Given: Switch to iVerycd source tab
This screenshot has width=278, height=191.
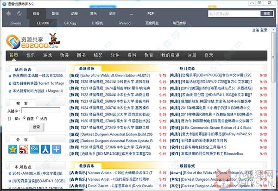Looking at the screenshot, I should (125, 23).
